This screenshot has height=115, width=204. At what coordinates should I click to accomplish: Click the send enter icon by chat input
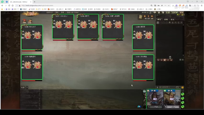tap(177, 87)
